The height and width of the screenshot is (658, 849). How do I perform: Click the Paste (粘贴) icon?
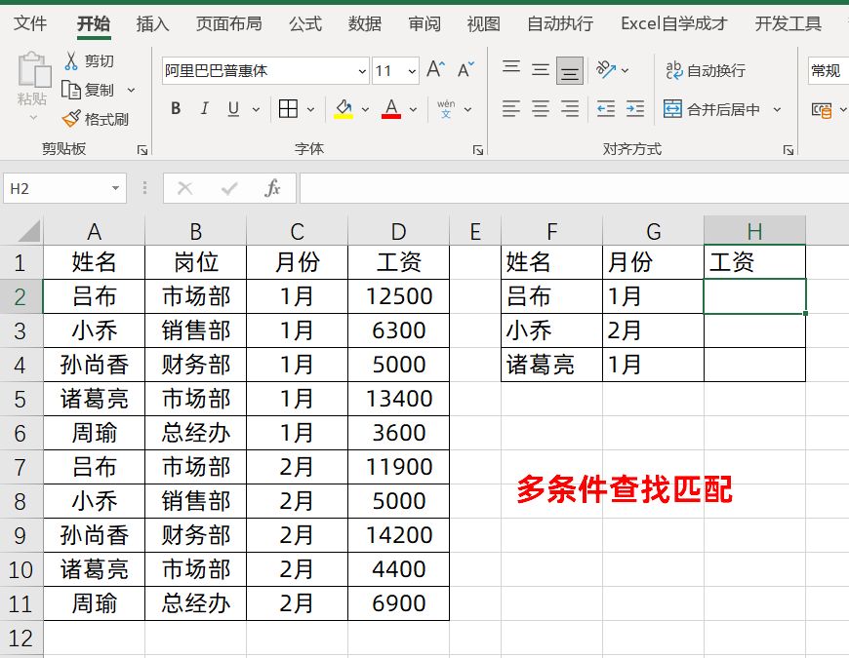tap(33, 70)
